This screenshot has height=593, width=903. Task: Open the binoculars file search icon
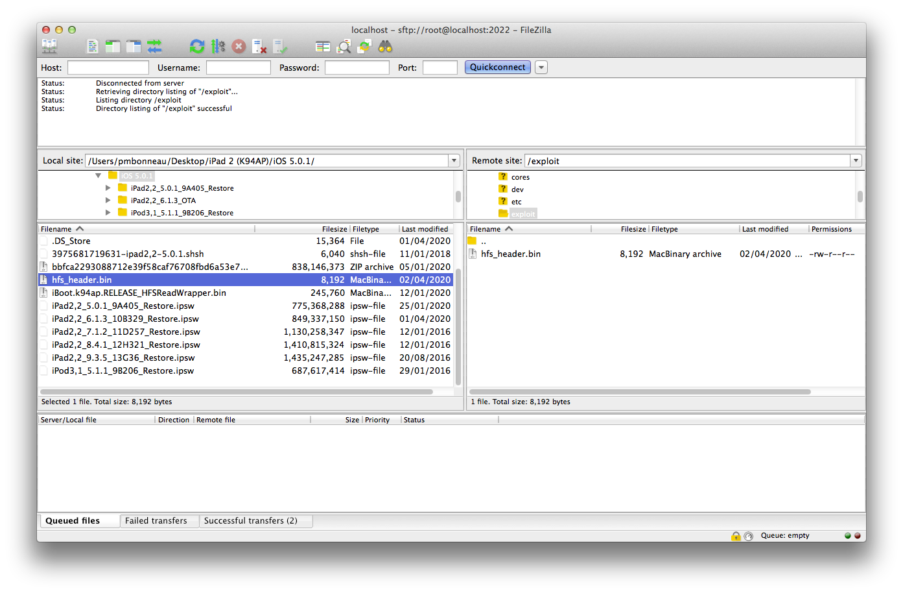tap(386, 46)
